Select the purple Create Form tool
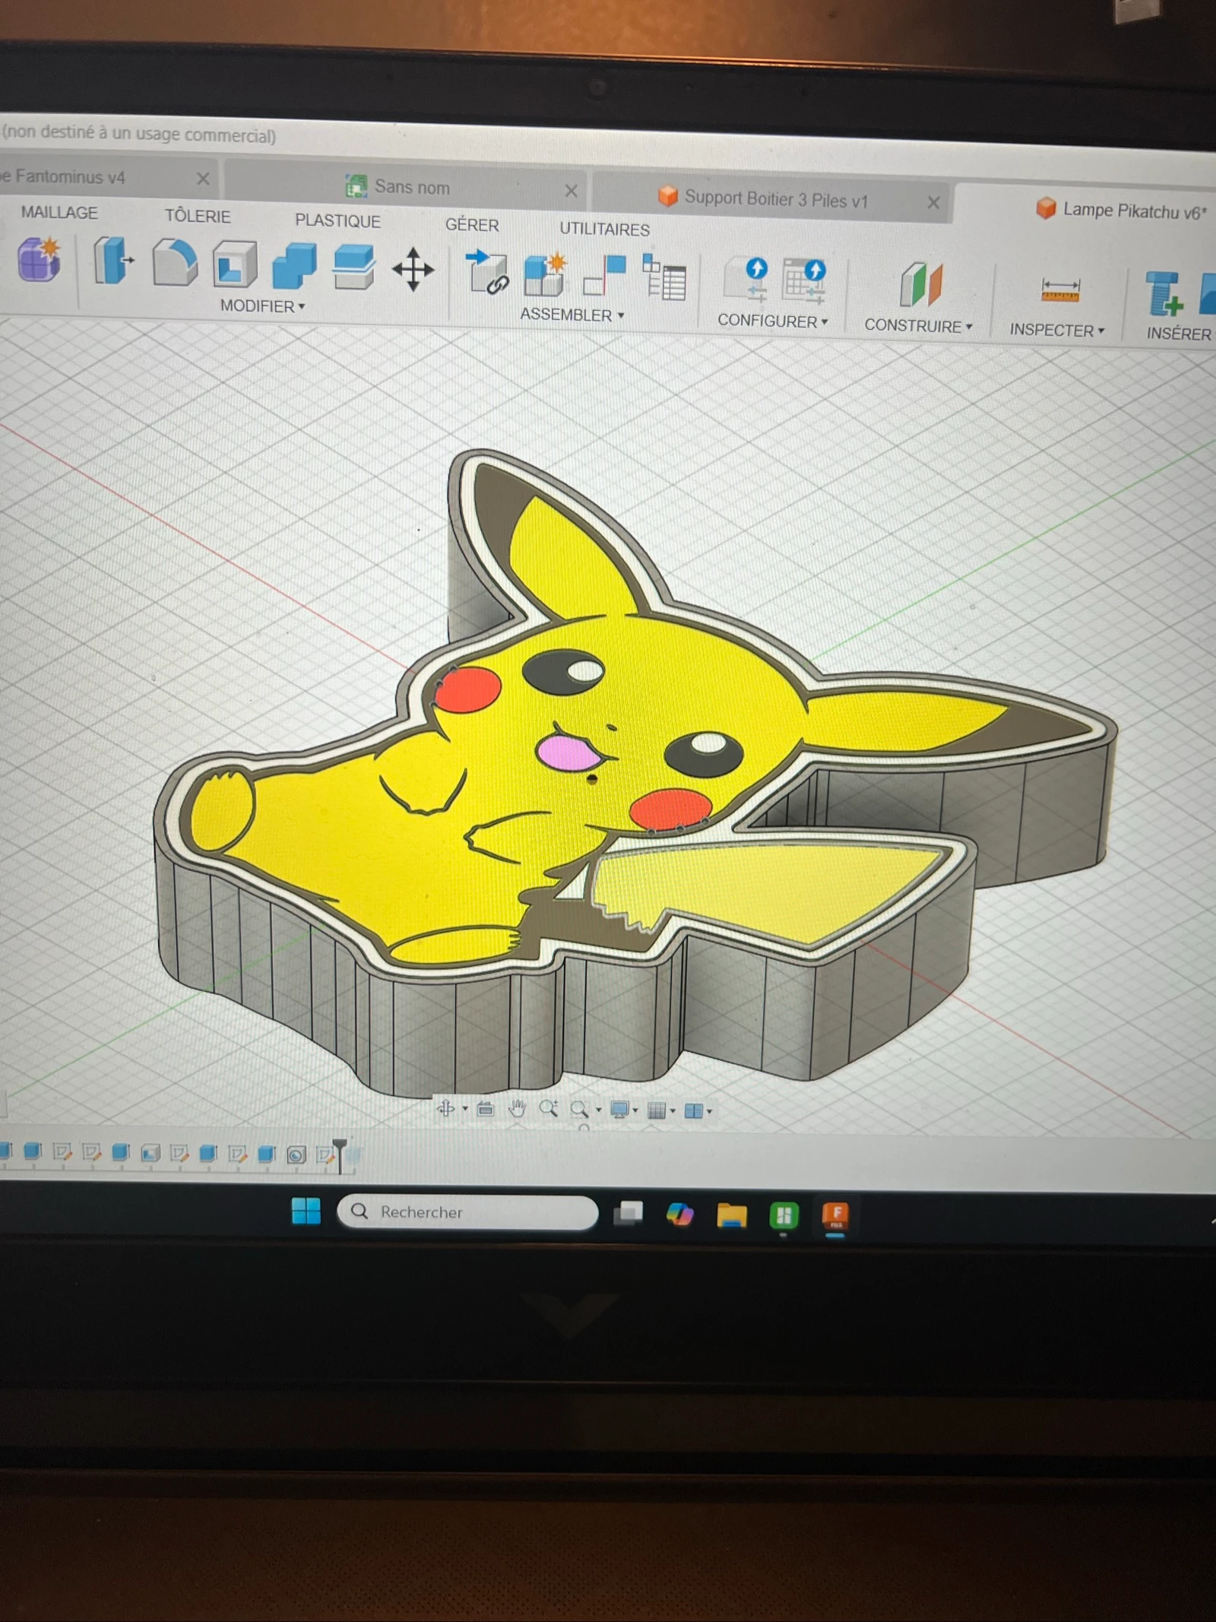Viewport: 1216px width, 1622px height. pyautogui.click(x=39, y=259)
